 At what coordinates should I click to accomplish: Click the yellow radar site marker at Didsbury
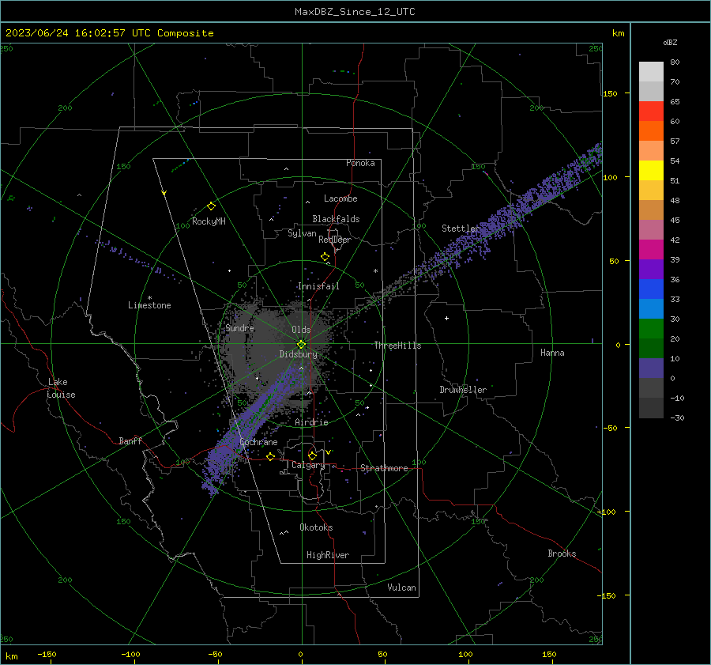tap(301, 345)
